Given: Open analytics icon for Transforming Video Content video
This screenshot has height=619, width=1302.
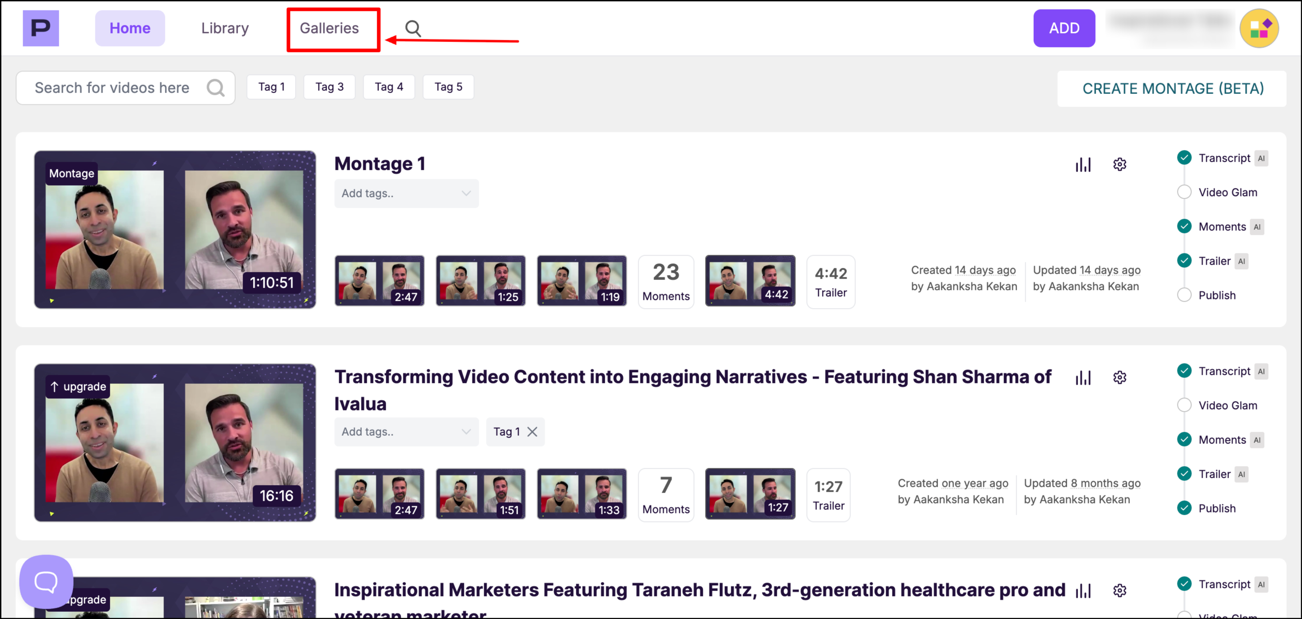Looking at the screenshot, I should tap(1083, 378).
